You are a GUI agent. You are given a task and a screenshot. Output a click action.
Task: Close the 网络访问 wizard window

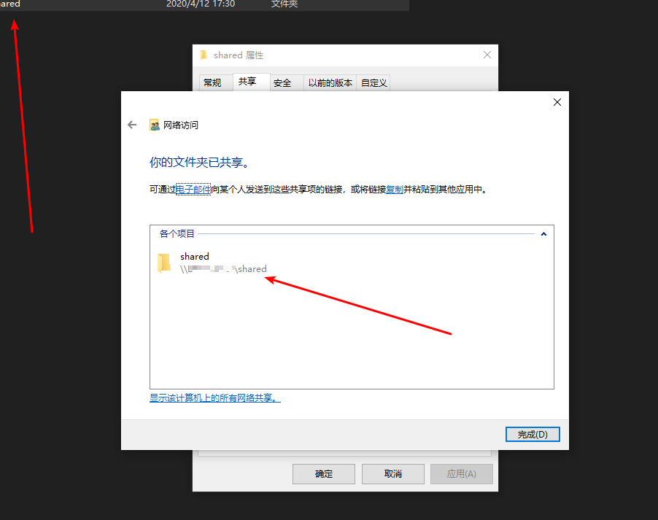[557, 102]
